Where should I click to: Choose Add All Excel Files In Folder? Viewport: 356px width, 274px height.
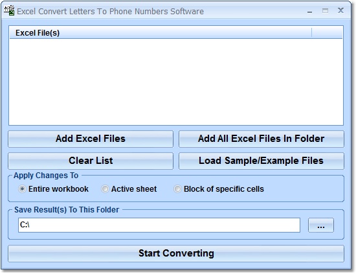pos(261,139)
